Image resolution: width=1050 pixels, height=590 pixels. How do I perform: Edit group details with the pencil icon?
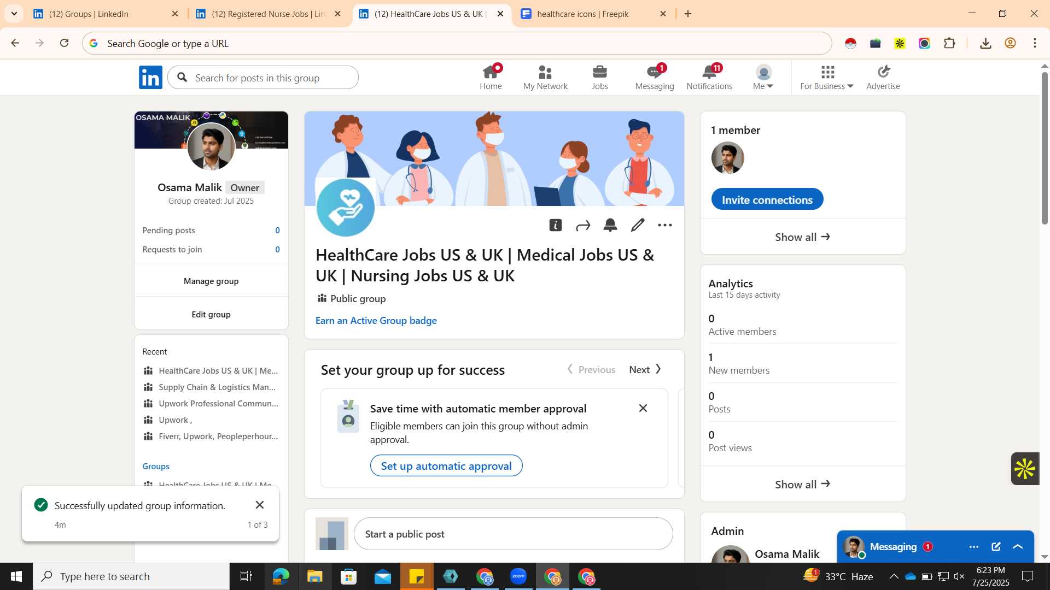coord(638,225)
